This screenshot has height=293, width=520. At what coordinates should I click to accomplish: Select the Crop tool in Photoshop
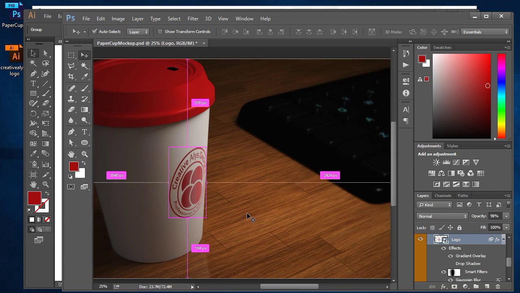71,77
